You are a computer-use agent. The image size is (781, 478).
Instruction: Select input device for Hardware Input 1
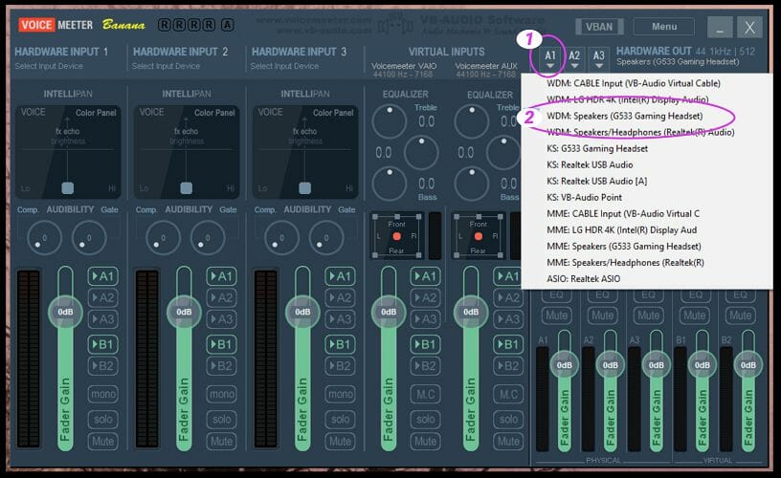coord(49,66)
